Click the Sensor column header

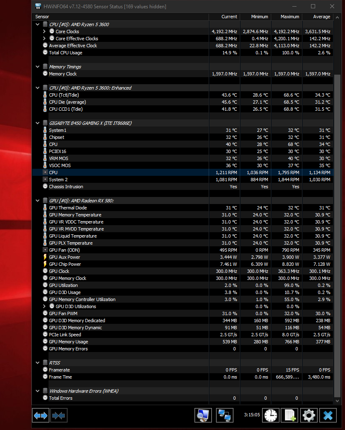tap(121, 17)
